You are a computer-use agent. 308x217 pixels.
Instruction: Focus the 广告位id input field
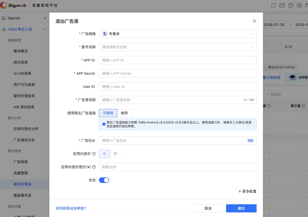click(x=178, y=141)
